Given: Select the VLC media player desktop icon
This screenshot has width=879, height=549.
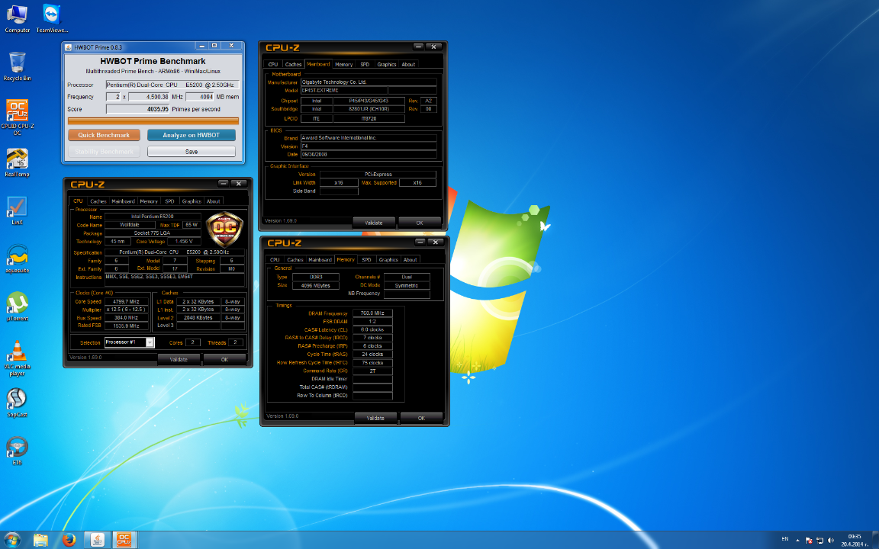Looking at the screenshot, I should tap(17, 358).
